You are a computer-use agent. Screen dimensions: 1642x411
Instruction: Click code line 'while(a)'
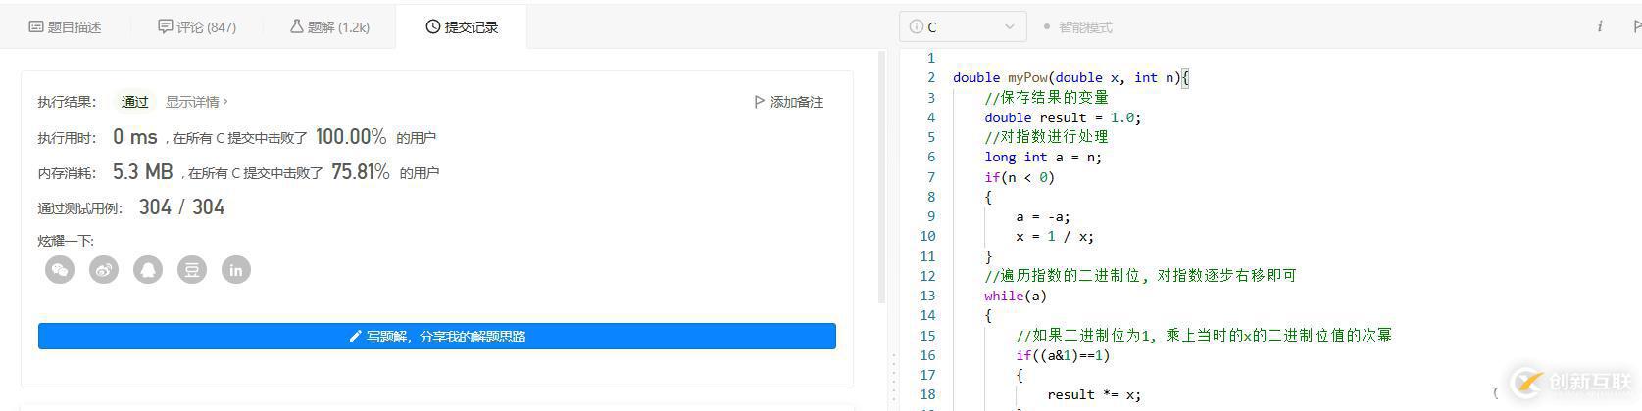tap(1016, 296)
